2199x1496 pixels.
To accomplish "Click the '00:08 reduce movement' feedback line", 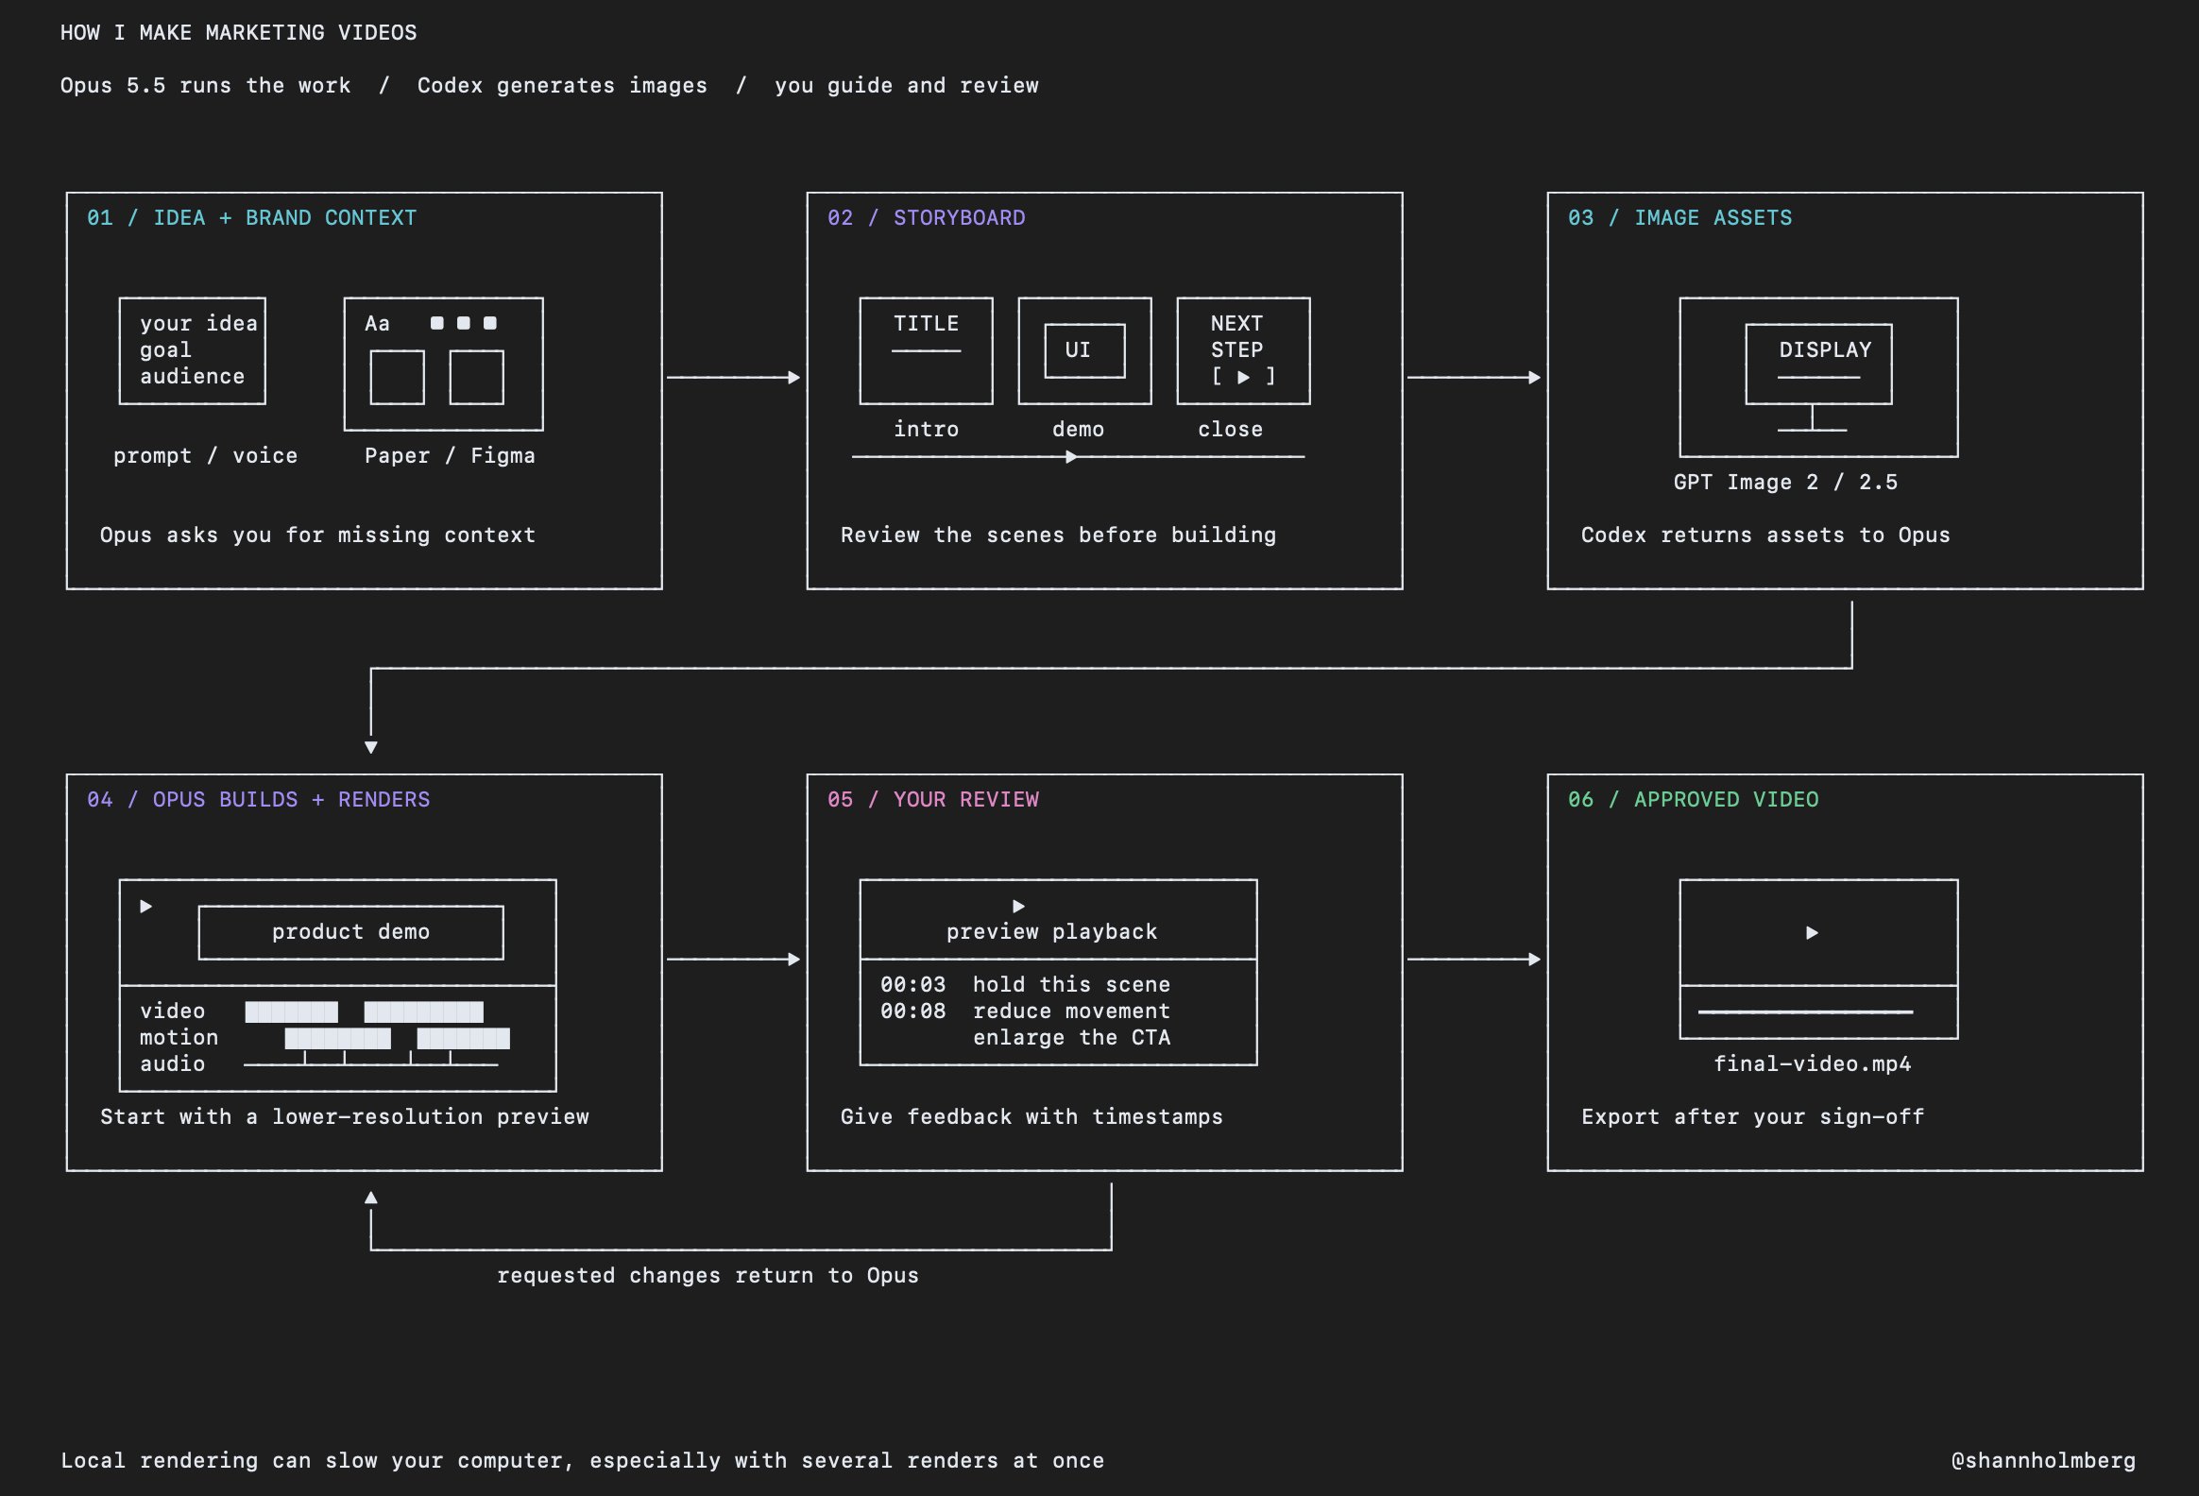I will pyautogui.click(x=1025, y=1011).
